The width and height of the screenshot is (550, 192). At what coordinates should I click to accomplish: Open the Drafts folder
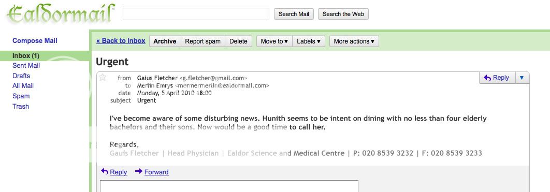pos(21,76)
